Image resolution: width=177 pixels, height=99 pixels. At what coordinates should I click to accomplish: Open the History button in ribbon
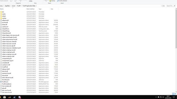52,1
